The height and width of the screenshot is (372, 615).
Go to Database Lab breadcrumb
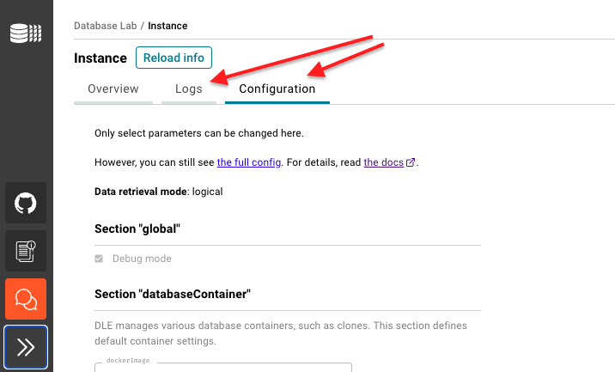coord(105,26)
